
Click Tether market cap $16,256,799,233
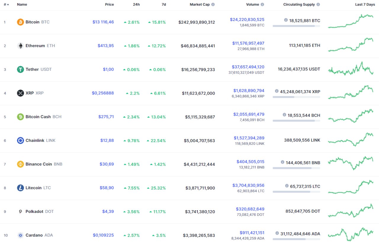pos(198,69)
